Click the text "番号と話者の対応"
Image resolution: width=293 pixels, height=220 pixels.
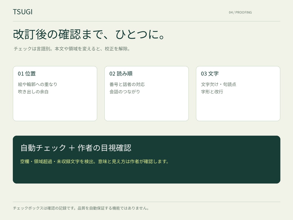pyautogui.click(x=127, y=85)
